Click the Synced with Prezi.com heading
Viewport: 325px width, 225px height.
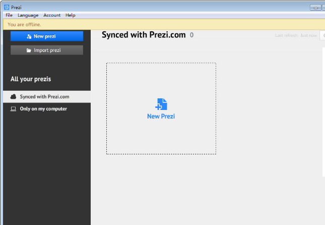(x=144, y=35)
